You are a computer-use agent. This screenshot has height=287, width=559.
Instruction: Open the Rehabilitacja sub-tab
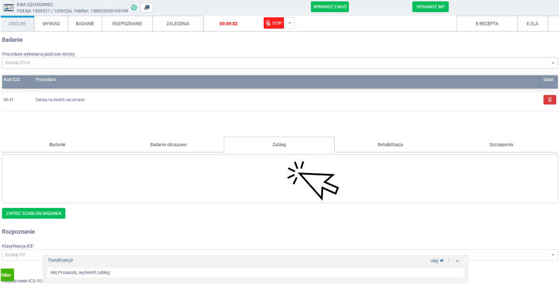[x=390, y=145]
